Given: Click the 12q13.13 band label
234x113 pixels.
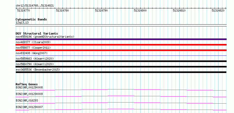Looking at the screenshot, I should tap(22, 22).
